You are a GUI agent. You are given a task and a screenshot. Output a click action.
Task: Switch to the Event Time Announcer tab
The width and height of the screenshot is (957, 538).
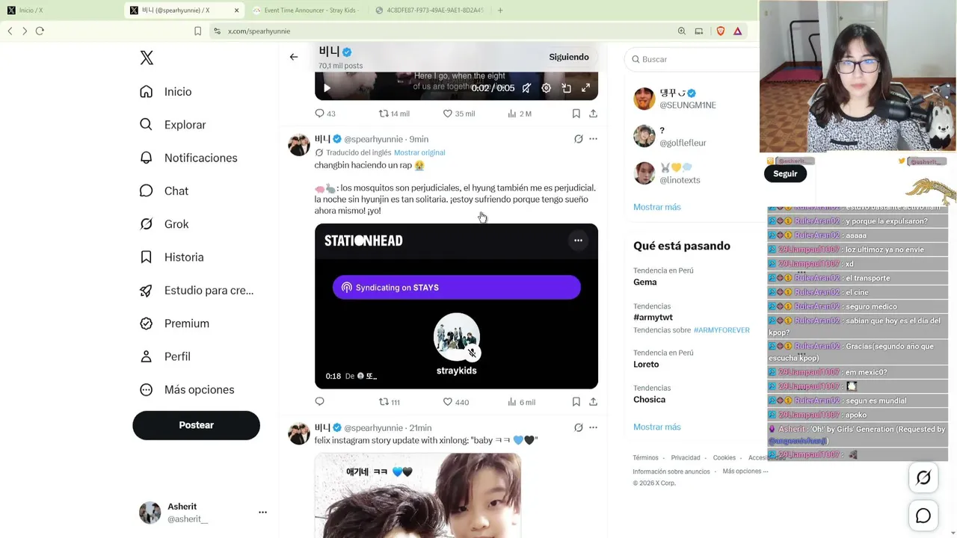tap(307, 10)
